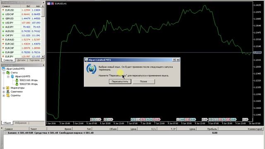Click the green arrow icon beside CHFJPY

3,36
